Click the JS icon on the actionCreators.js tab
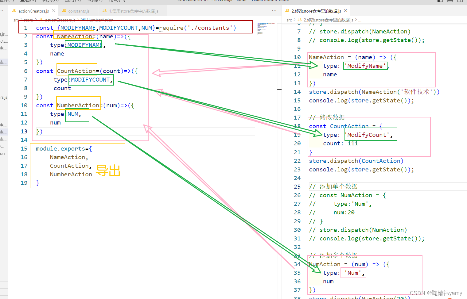The image size is (467, 299). click(x=14, y=11)
